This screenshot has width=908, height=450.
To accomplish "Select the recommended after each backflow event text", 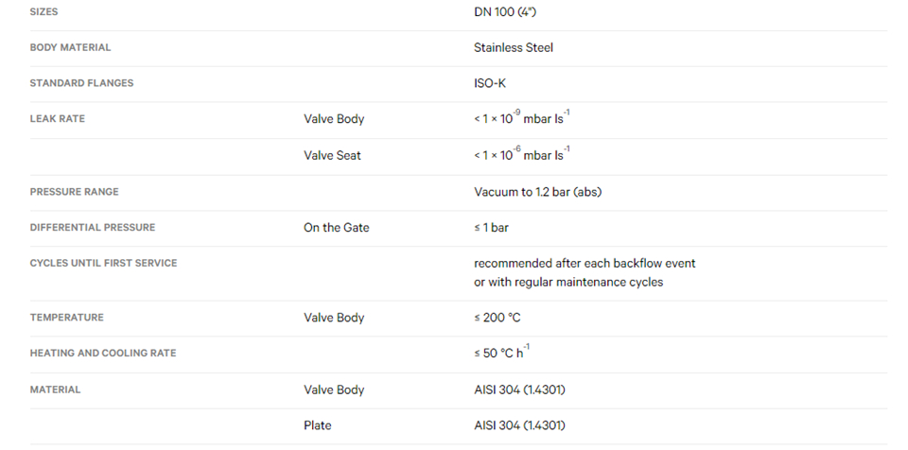I will pyautogui.click(x=585, y=264).
